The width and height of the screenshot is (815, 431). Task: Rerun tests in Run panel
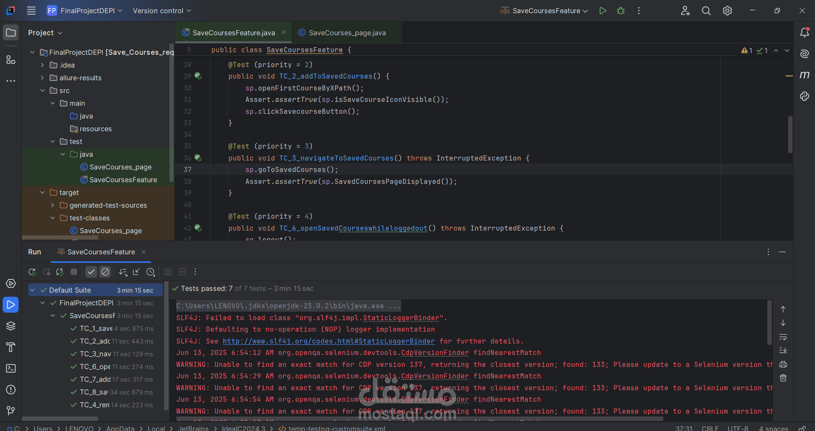pyautogui.click(x=32, y=272)
